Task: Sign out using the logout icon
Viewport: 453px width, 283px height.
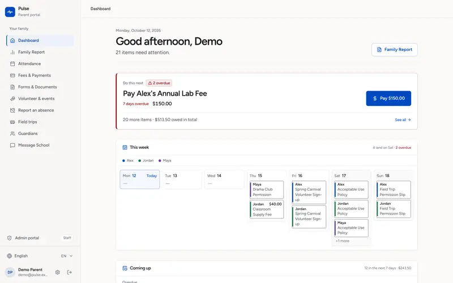Action: (x=69, y=272)
